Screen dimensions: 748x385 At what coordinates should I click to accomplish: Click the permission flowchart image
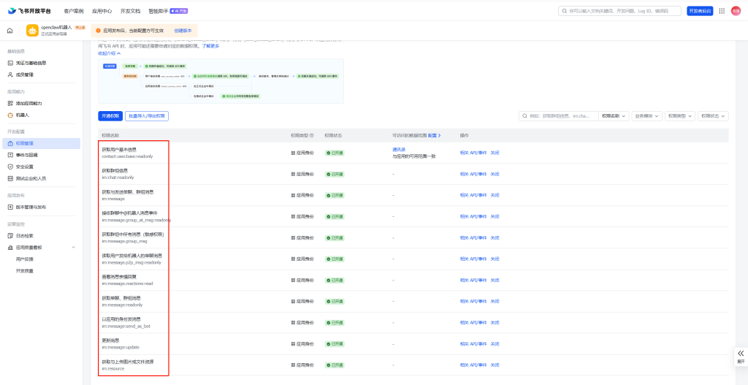[x=221, y=81]
